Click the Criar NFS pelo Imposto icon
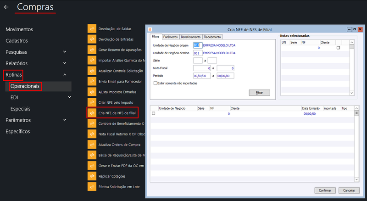Screen dimensions: 367x201 coord(92,102)
